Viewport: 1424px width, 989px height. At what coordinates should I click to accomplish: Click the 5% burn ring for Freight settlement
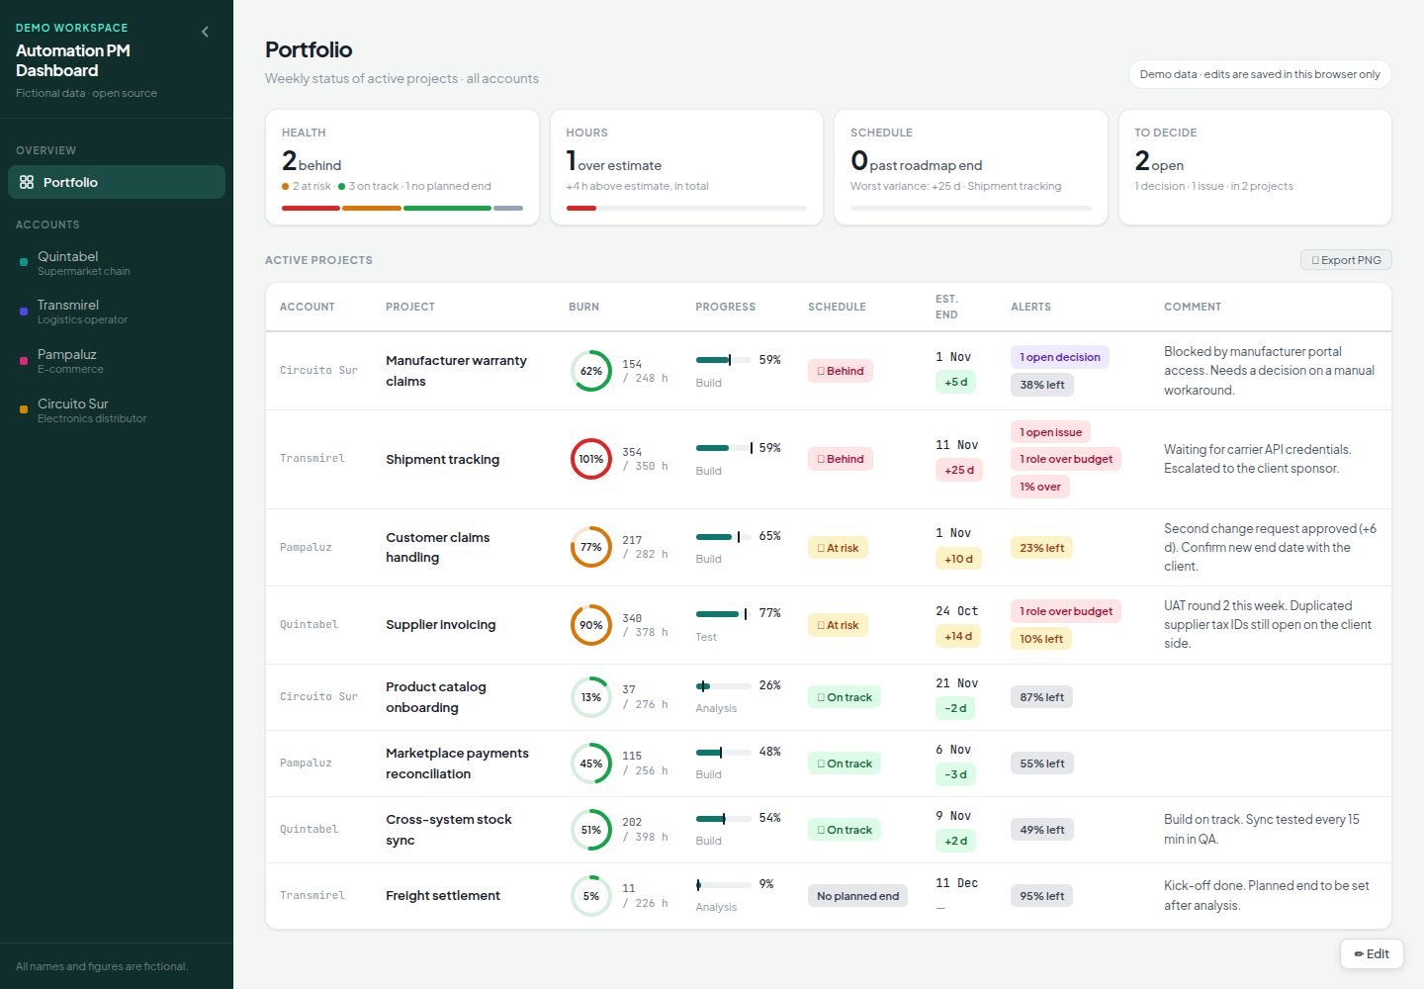pyautogui.click(x=591, y=896)
